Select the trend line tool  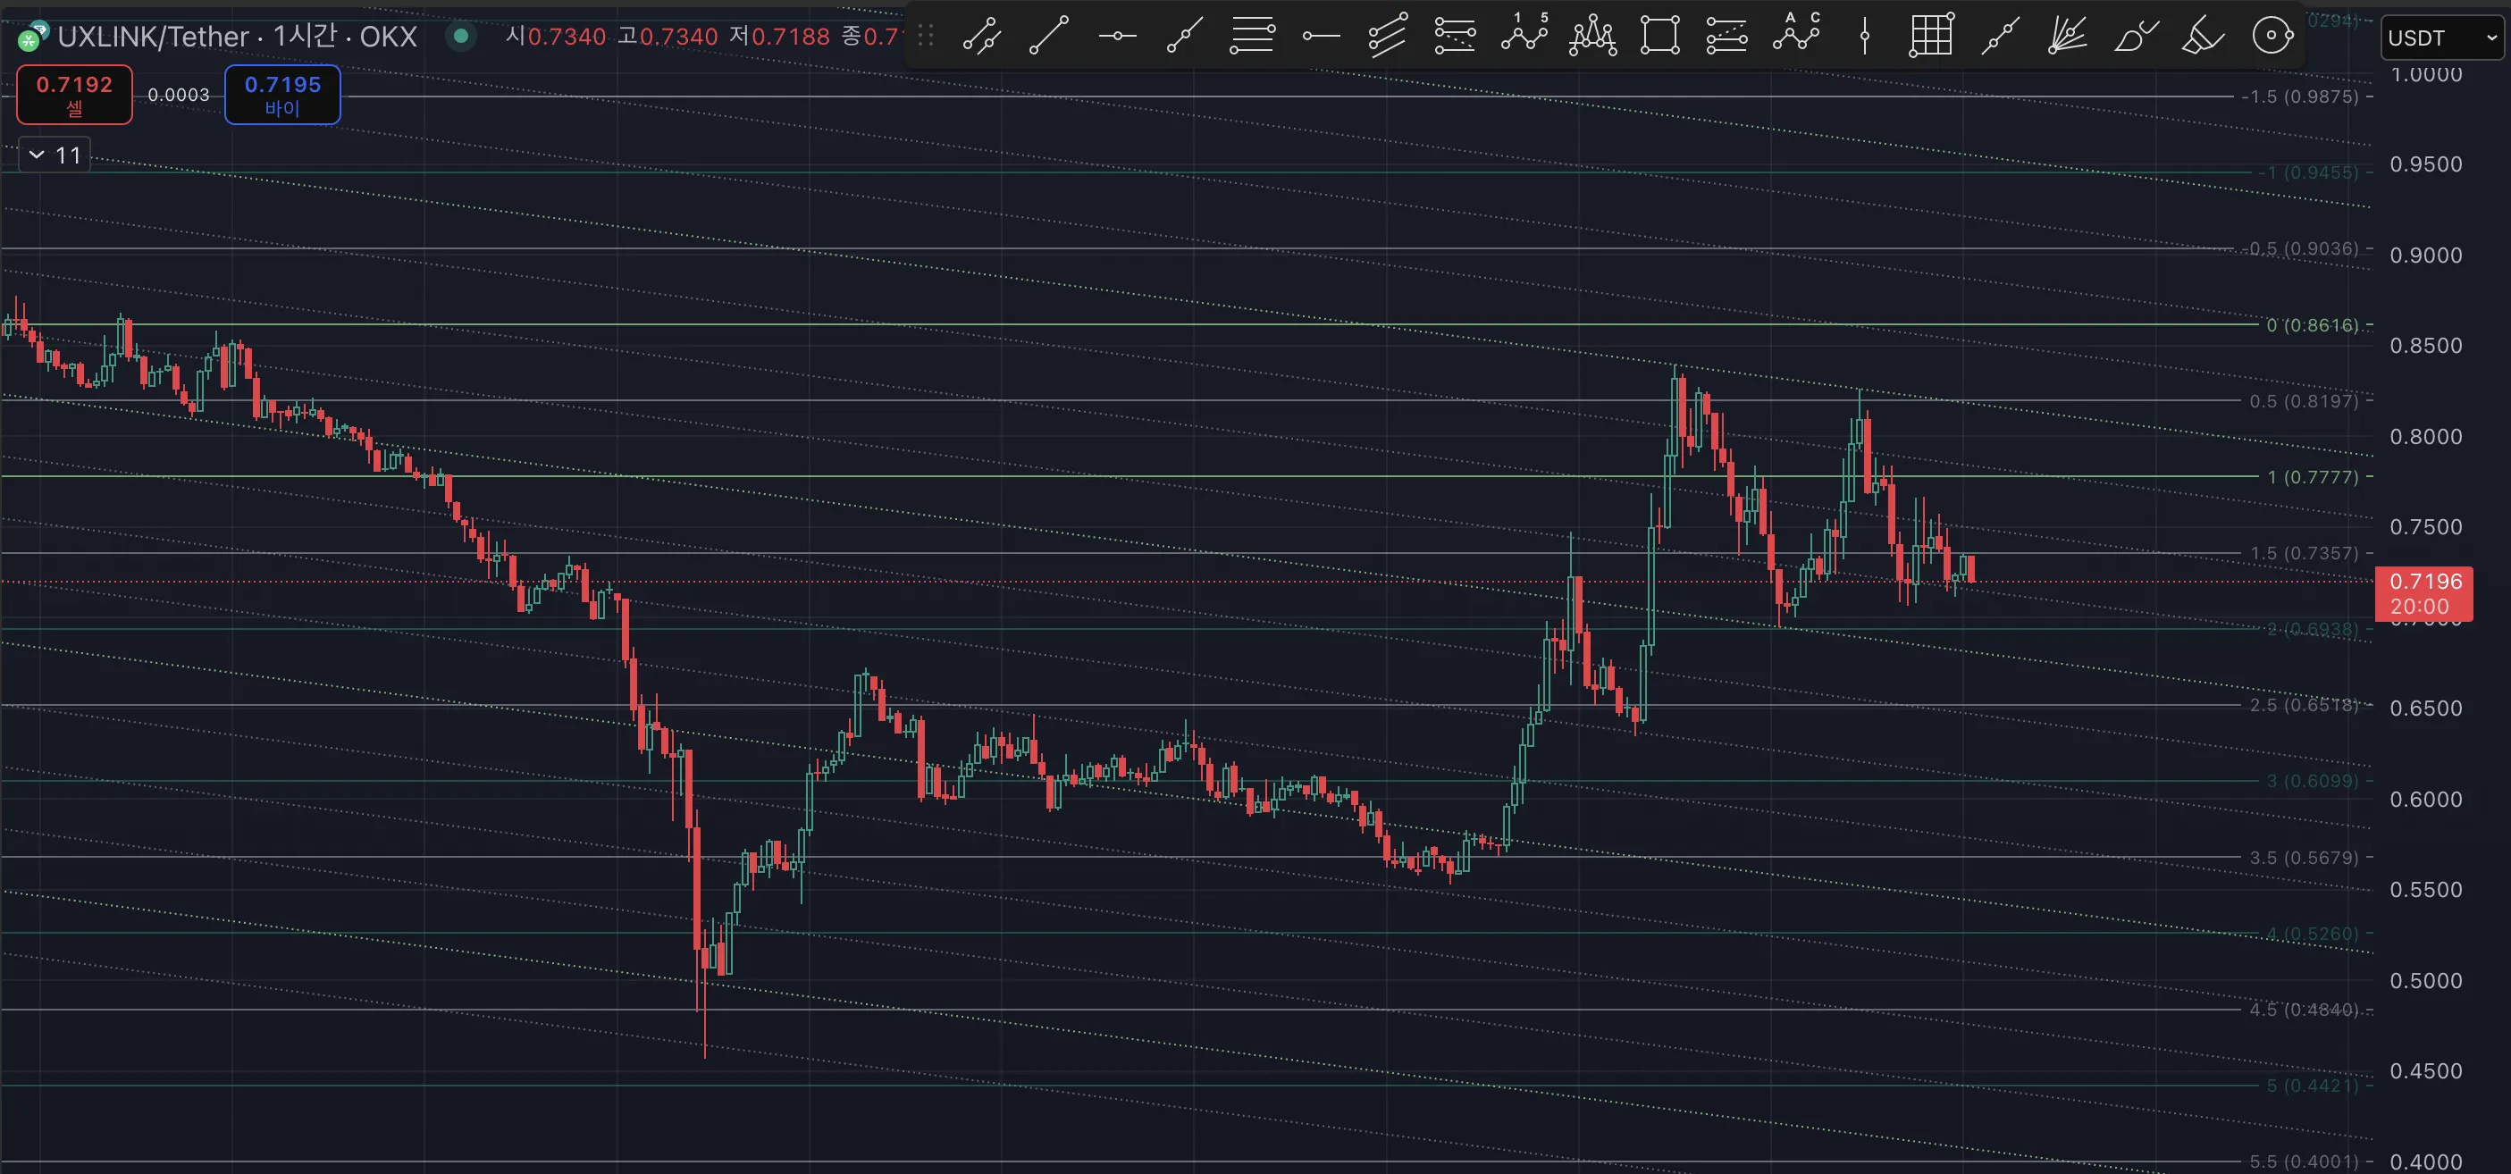(x=1049, y=36)
